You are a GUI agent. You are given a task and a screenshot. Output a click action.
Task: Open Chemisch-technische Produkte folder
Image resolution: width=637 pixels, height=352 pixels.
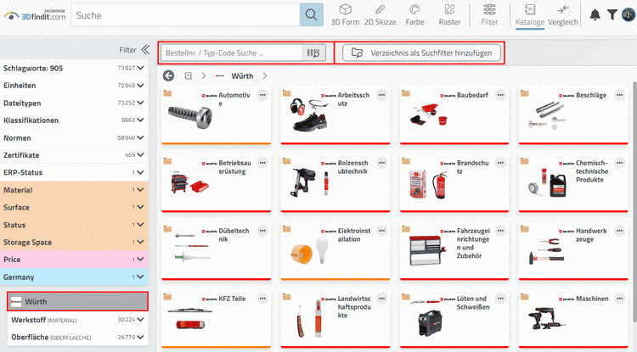pos(573,184)
